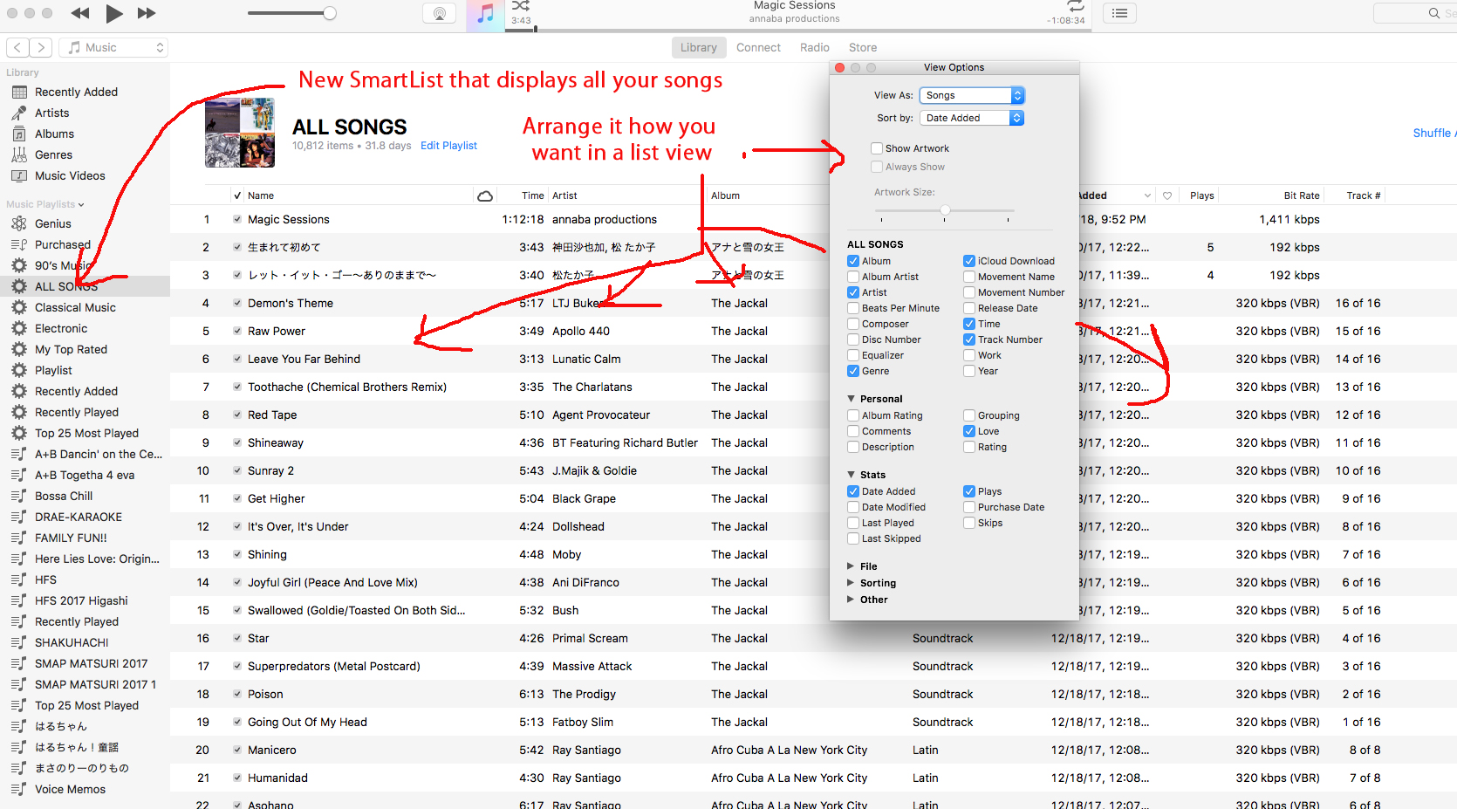
Task: Collapse the Stats section triangle
Action: pyautogui.click(x=852, y=475)
